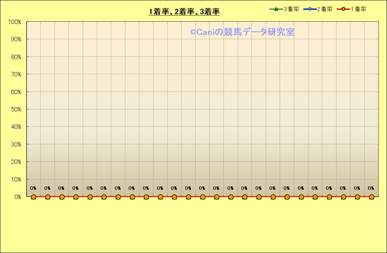Select the 90% y-axis tick label
Image resolution: width=387 pixels, height=253 pixels.
(15, 40)
